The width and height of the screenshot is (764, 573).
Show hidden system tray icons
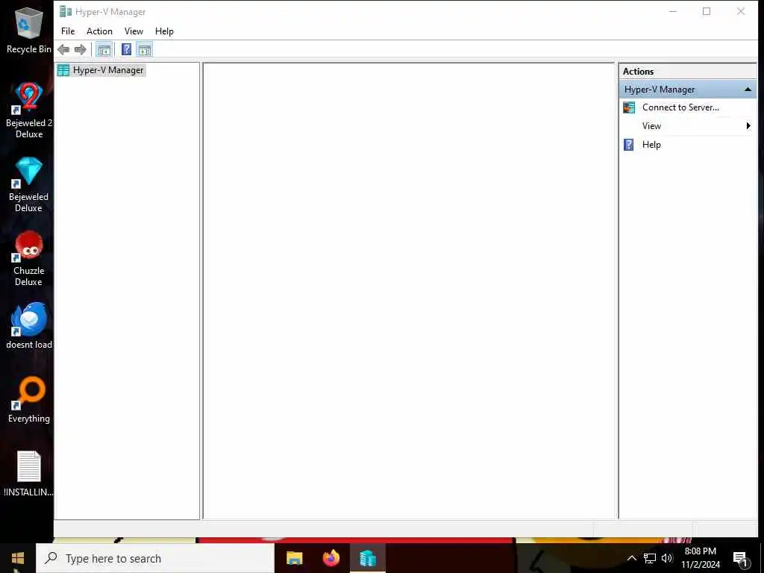[631, 558]
